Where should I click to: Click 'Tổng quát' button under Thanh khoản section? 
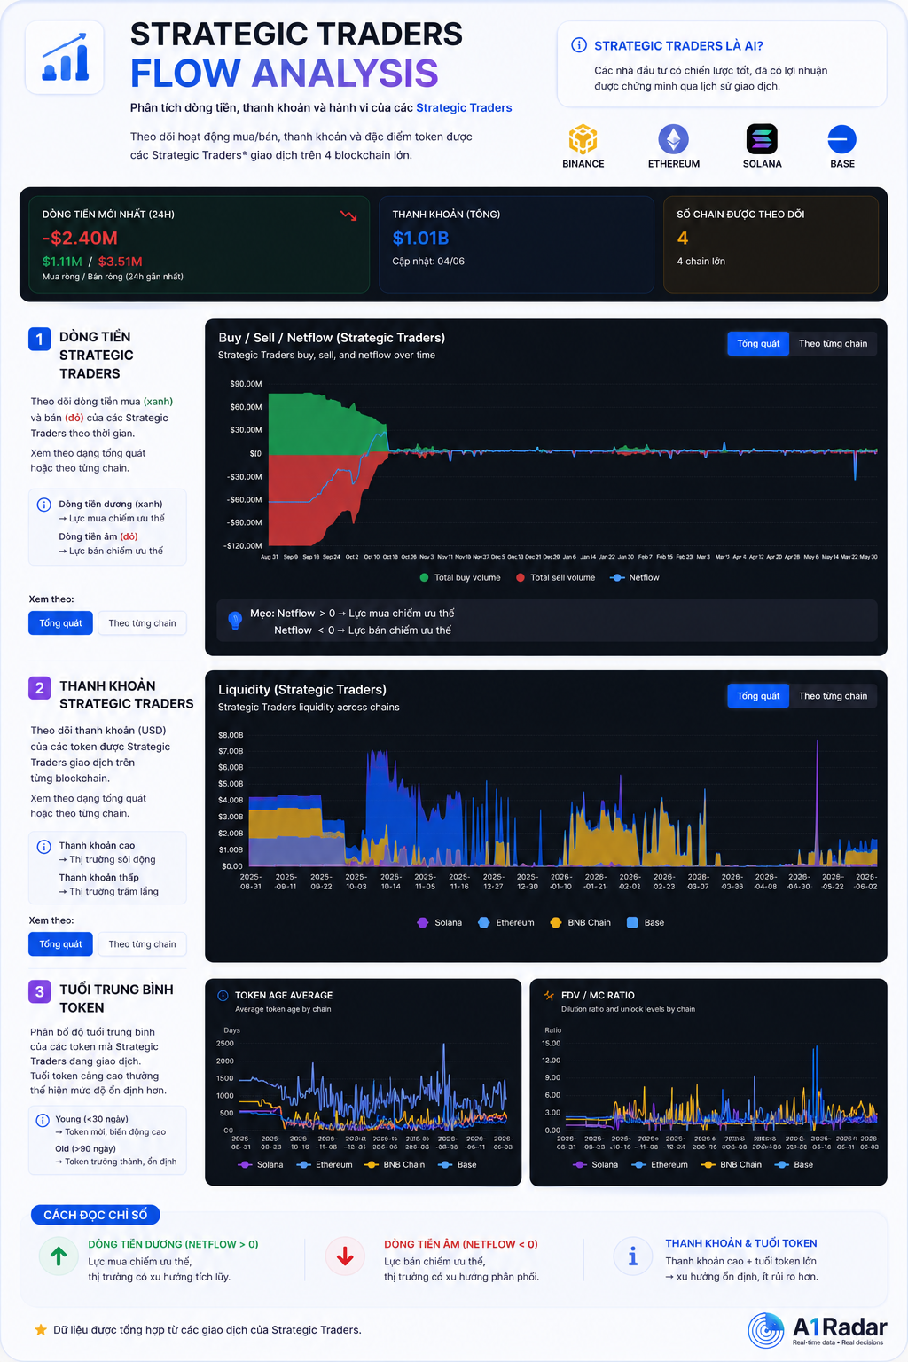60,944
